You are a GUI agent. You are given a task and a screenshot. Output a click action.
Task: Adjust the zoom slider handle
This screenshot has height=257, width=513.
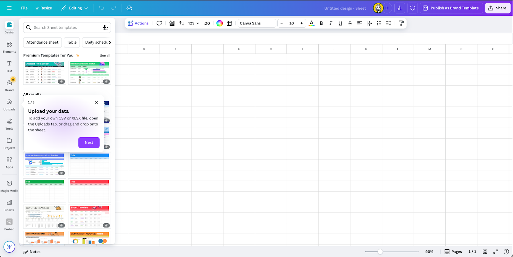pos(380,252)
